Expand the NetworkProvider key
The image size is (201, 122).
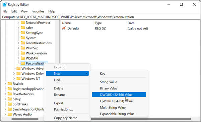click(18, 22)
